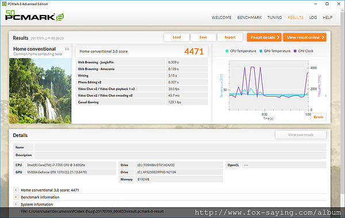Image resolution: width=345 pixels, height=218 pixels.
Task: Click the Home conventional heading
Action: [34, 49]
